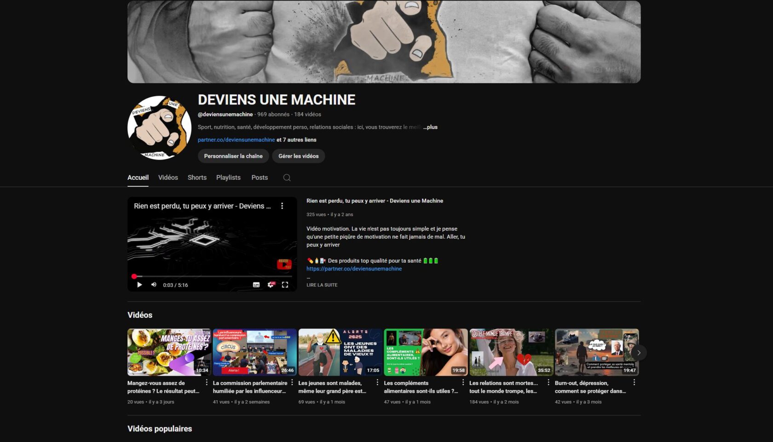Viewport: 773px width, 442px height.
Task: Click 'Les relations sont mortes' video title
Action: [x=503, y=387]
